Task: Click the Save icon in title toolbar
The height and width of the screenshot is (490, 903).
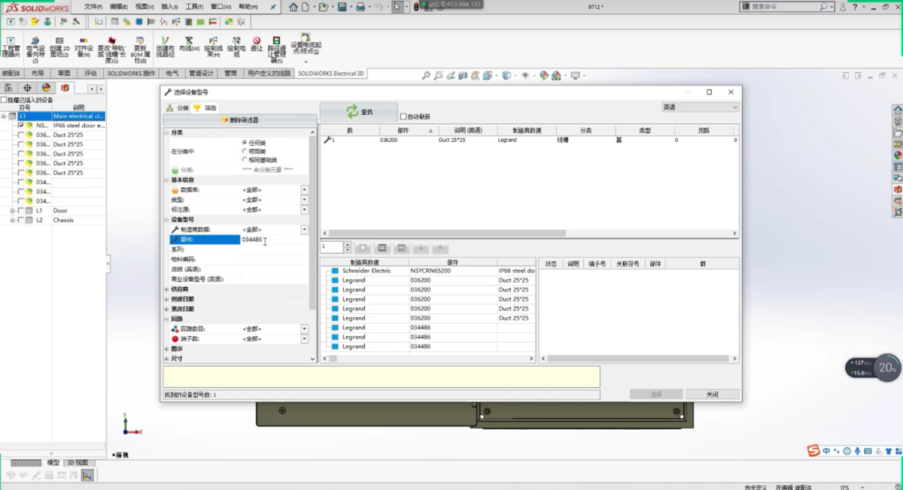Action: 342,7
